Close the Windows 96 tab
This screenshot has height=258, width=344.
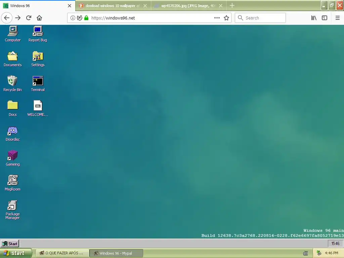pyautogui.click(x=70, y=6)
